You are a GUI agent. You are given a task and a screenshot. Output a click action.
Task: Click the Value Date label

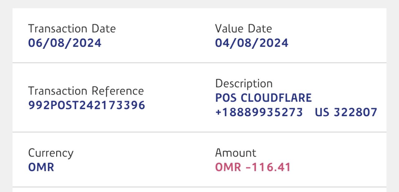pyautogui.click(x=243, y=29)
